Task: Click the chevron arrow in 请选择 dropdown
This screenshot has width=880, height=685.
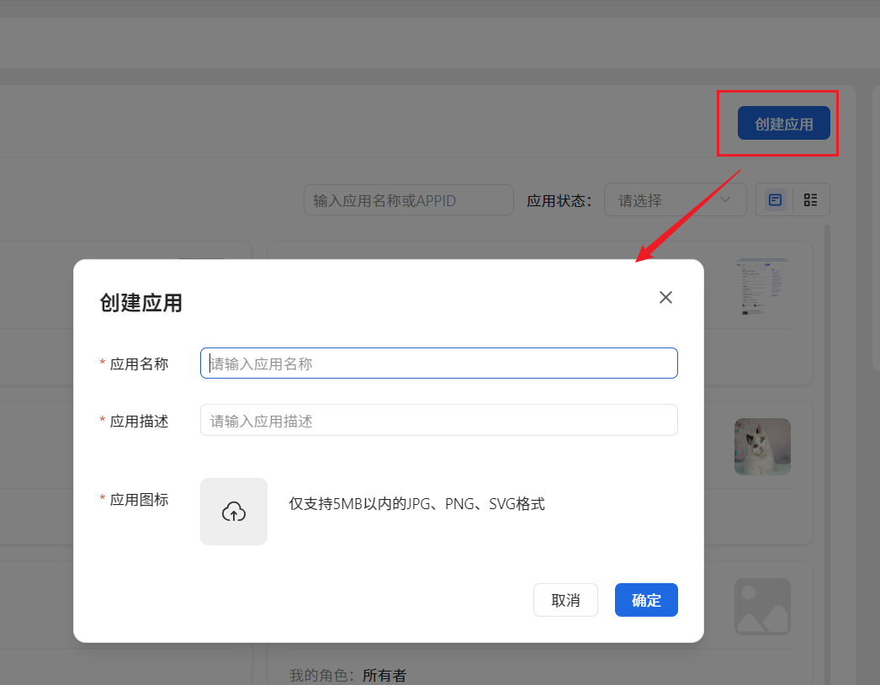Action: point(726,200)
